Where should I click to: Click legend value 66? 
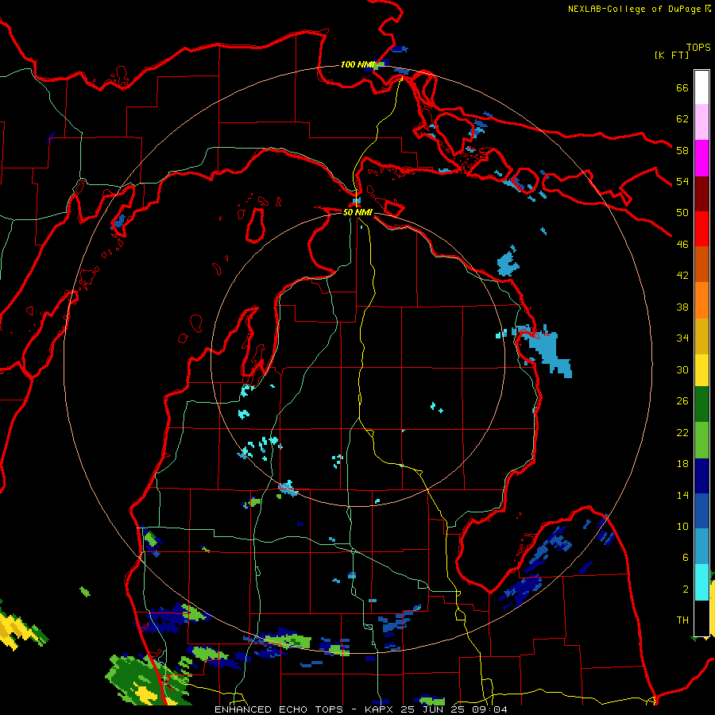682,87
